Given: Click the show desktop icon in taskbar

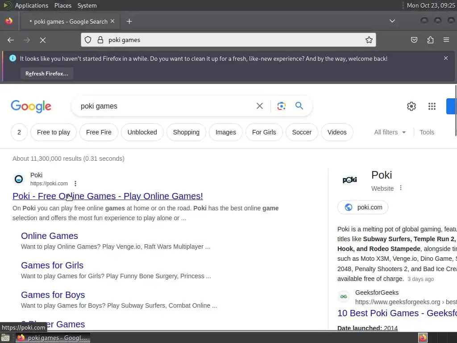Looking at the screenshot, I should click(5, 338).
